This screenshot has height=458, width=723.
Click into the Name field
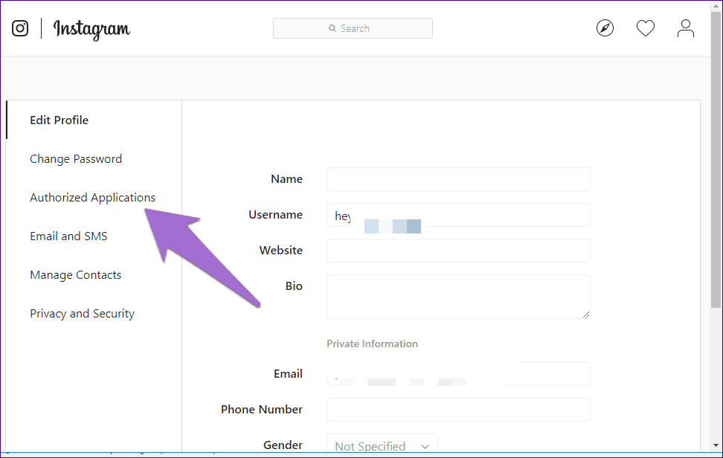pyautogui.click(x=458, y=179)
